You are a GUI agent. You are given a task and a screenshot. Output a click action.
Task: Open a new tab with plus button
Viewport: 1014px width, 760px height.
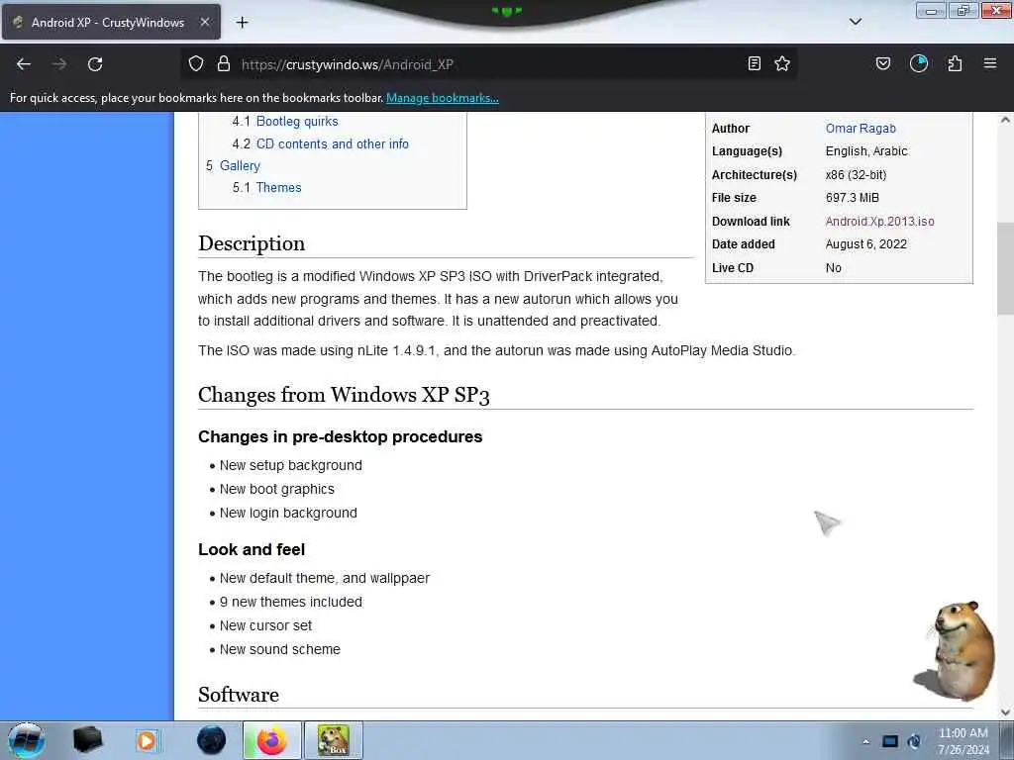[242, 23]
